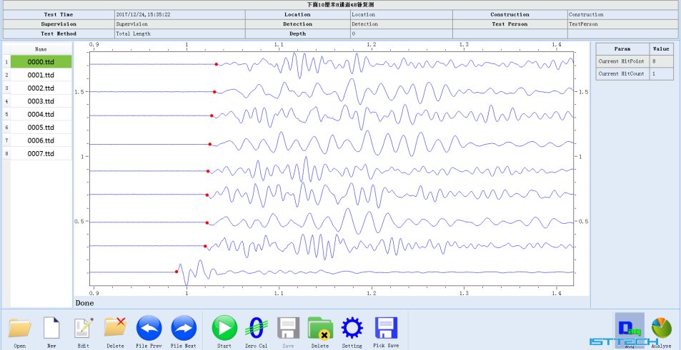
Task: Click the Param column header
Action: coord(623,49)
